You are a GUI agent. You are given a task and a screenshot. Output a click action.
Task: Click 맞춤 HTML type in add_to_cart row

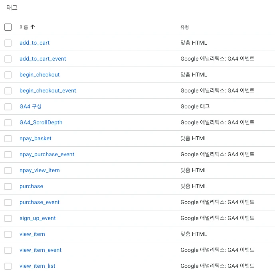tap(194, 43)
